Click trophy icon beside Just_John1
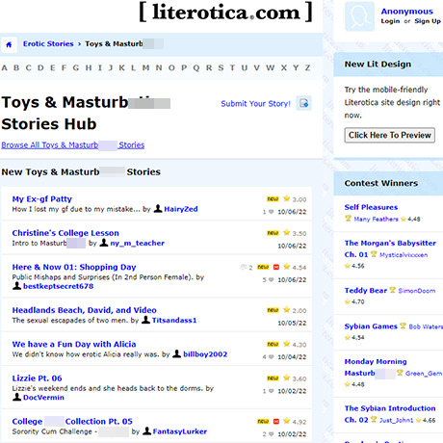The height and width of the screenshot is (443, 443). (374, 420)
